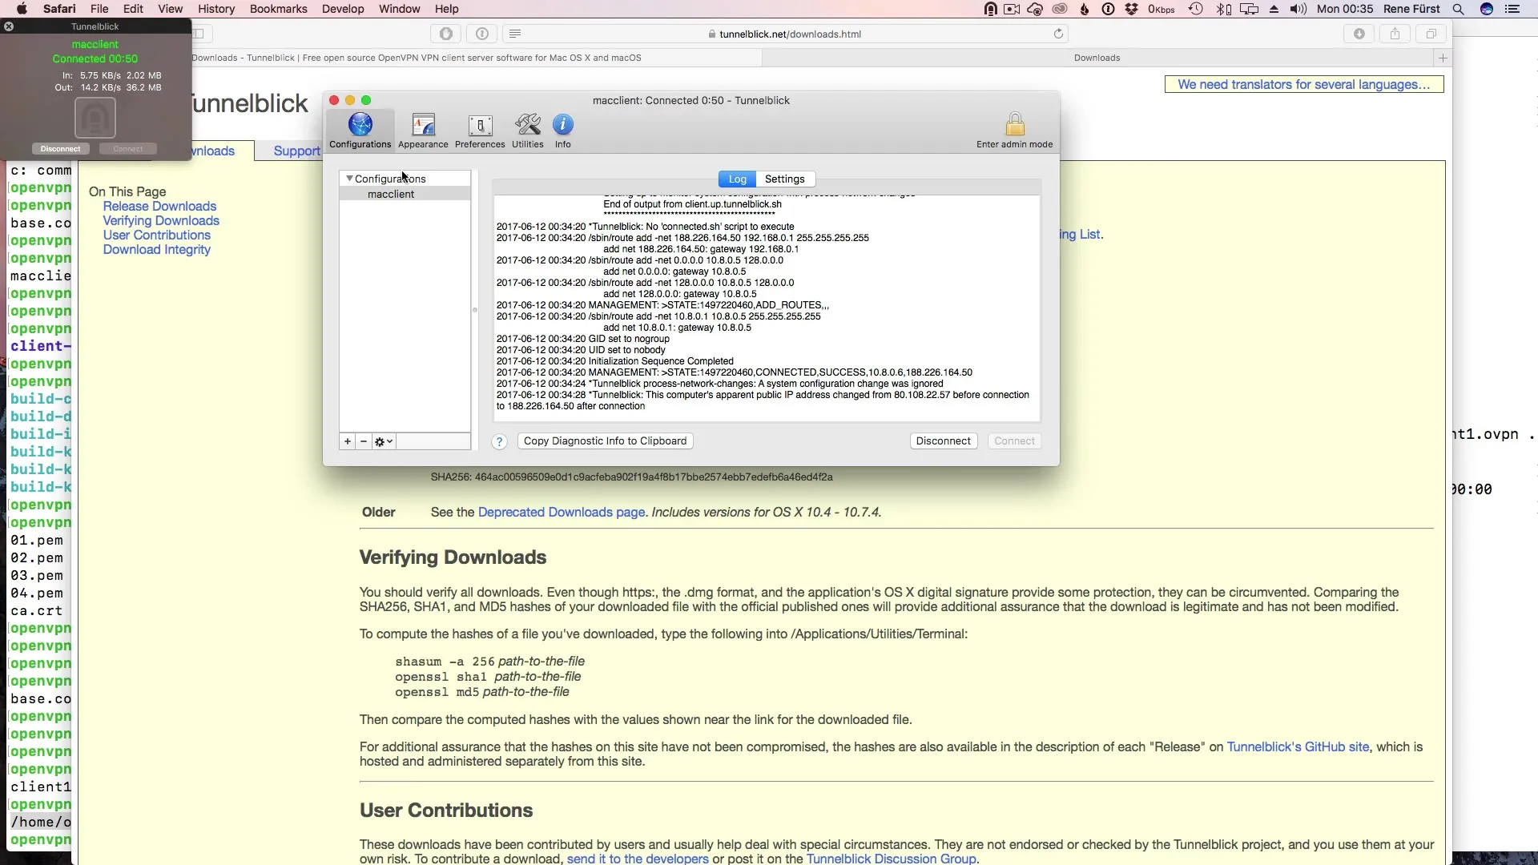Click Disconnect in the Tunnelblick status popup
This screenshot has height=865, width=1538.
point(61,149)
